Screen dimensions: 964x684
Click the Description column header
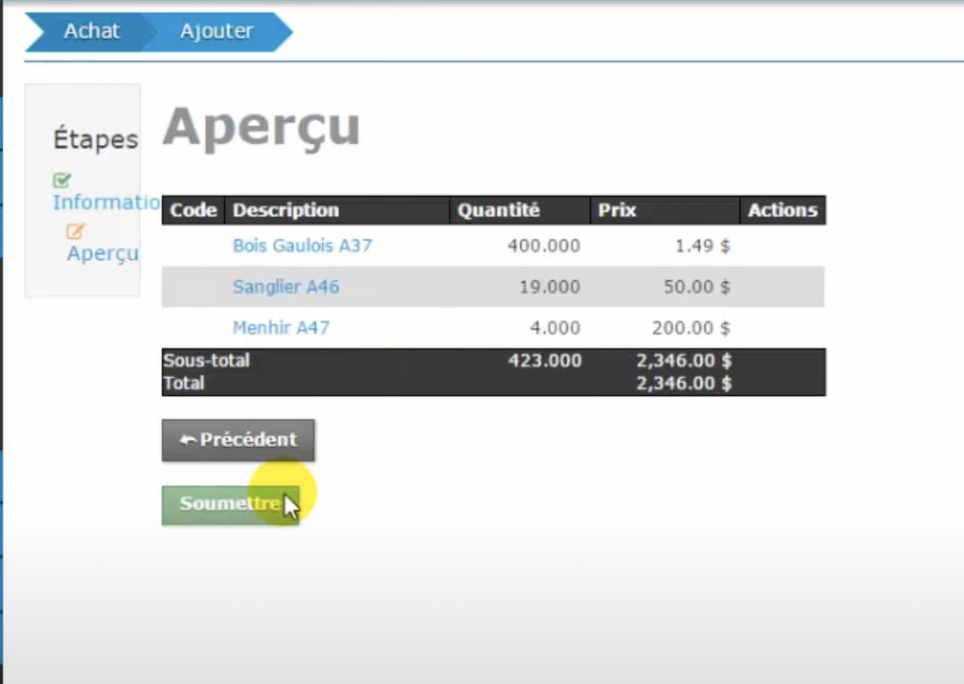[285, 211]
